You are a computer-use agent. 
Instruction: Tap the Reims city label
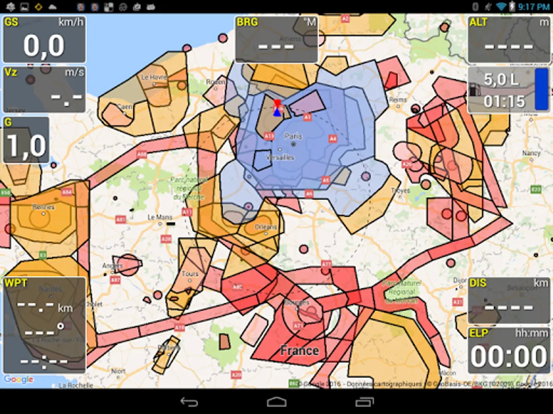click(398, 100)
